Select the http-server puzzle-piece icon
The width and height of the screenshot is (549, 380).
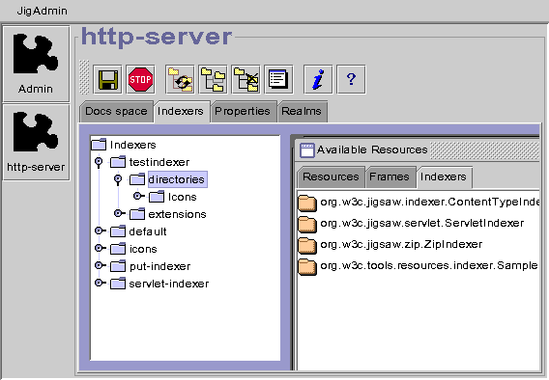36,143
